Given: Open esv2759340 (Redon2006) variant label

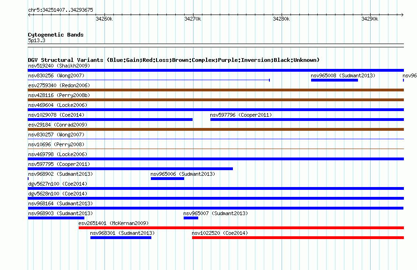Looking at the screenshot, I should click(59, 85).
